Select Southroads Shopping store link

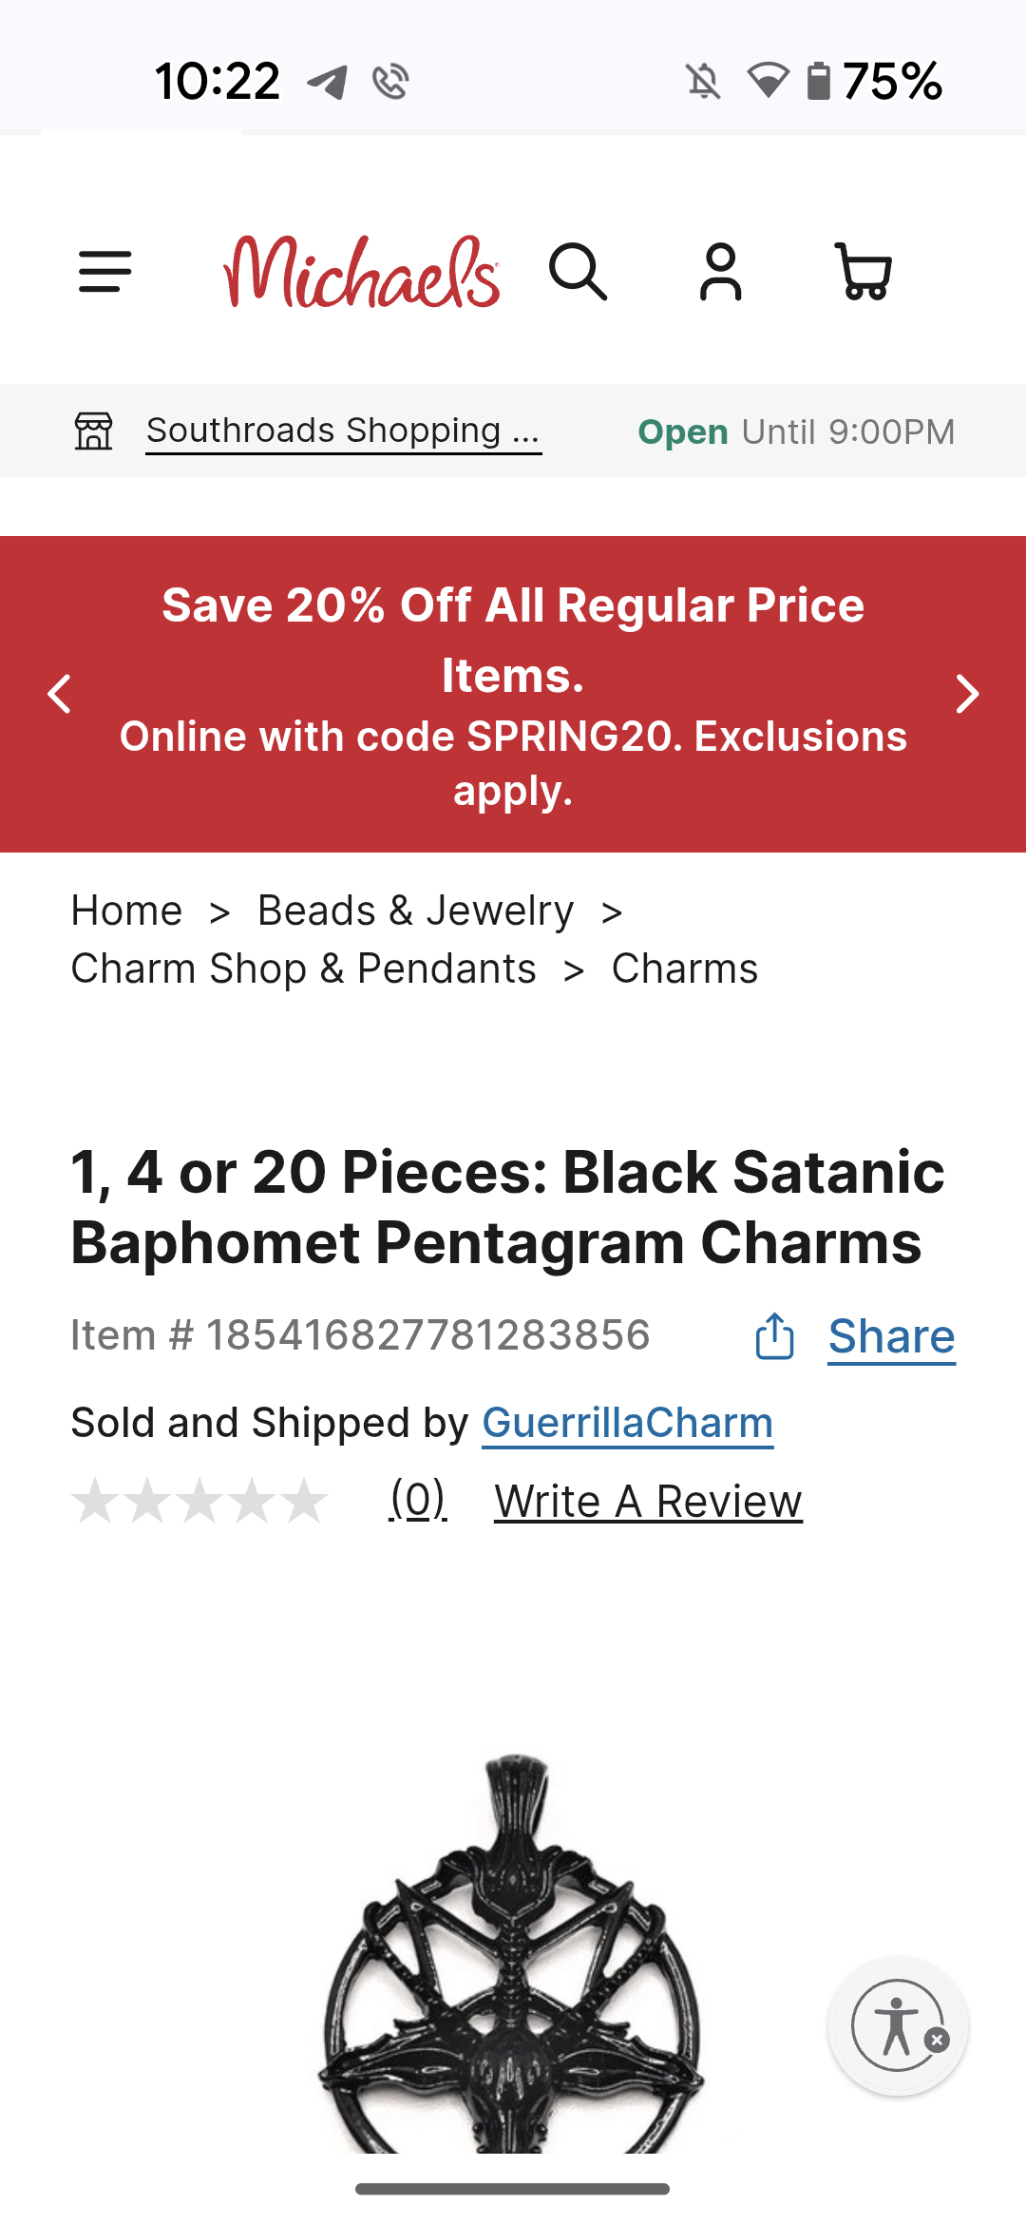(x=343, y=431)
